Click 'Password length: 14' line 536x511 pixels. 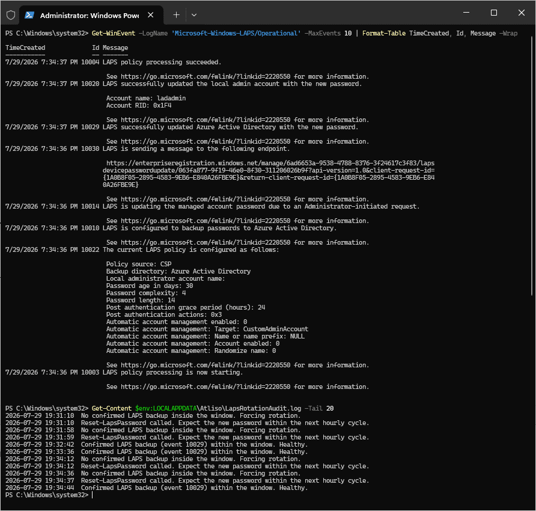tap(141, 300)
